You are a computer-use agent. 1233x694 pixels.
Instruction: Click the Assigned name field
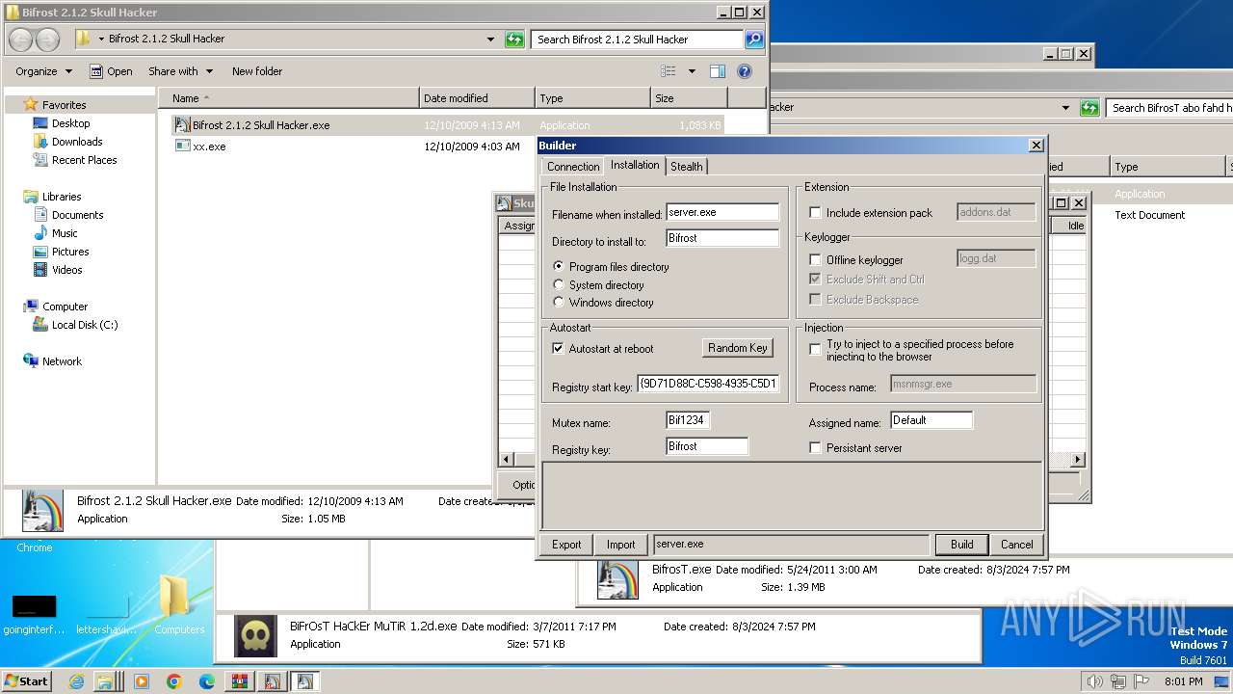click(x=931, y=420)
